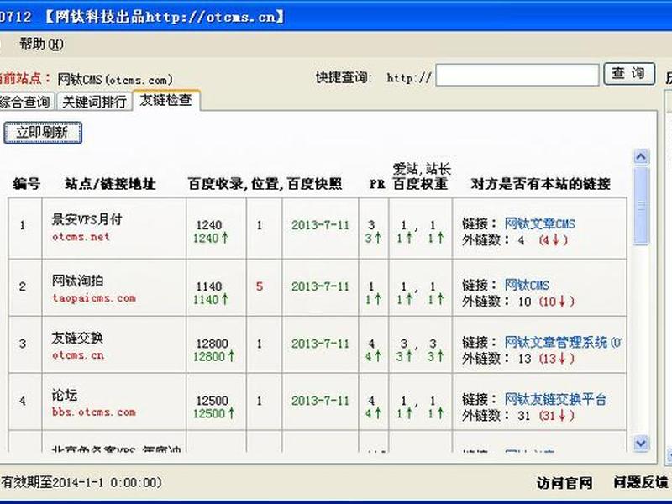Open the 访问官网 link

(x=564, y=483)
